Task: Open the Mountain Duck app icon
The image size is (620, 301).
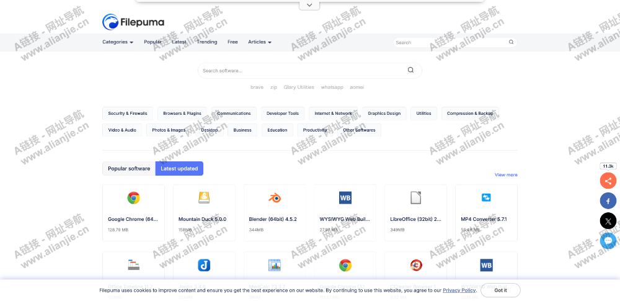Action: 204,198
